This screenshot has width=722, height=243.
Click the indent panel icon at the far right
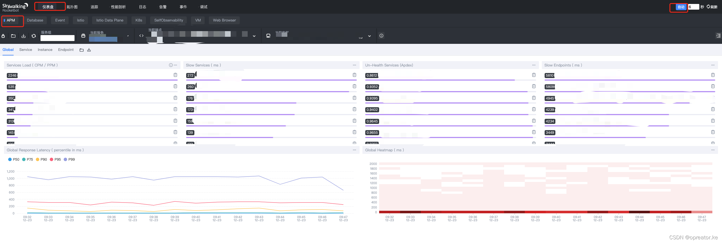click(718, 36)
